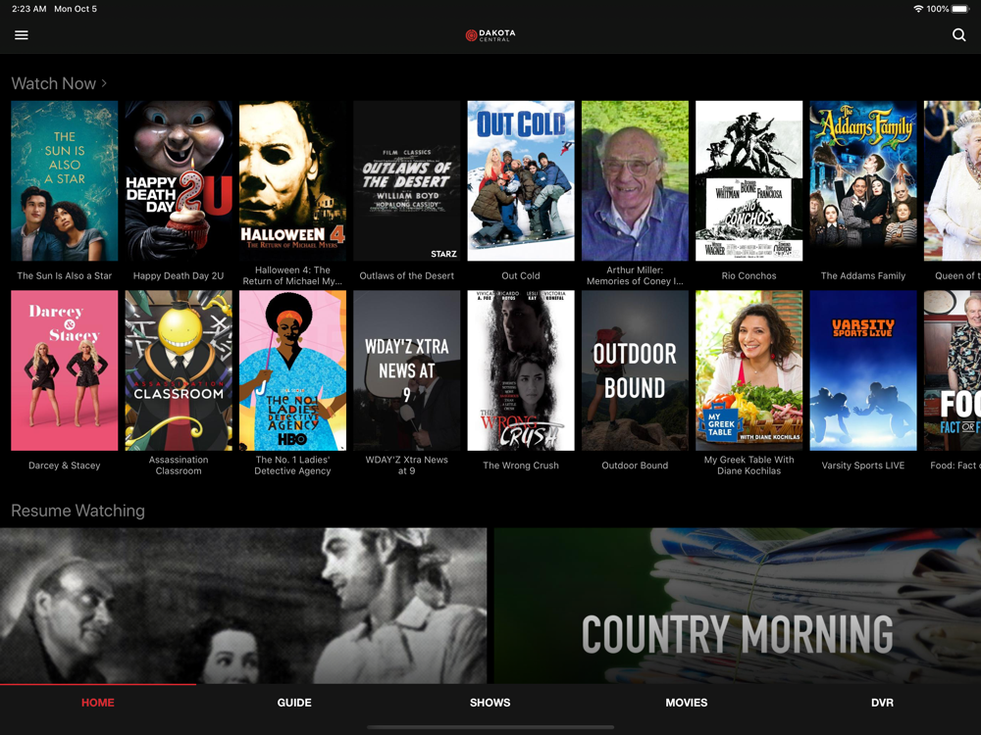The image size is (981, 735).
Task: Open No. 1 Ladies' Detective Agency poster
Action: tap(292, 370)
